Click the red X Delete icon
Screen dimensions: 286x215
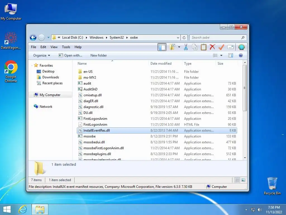(x=212, y=47)
